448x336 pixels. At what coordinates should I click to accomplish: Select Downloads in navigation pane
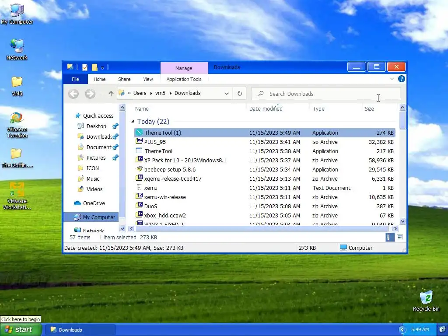(x=99, y=136)
